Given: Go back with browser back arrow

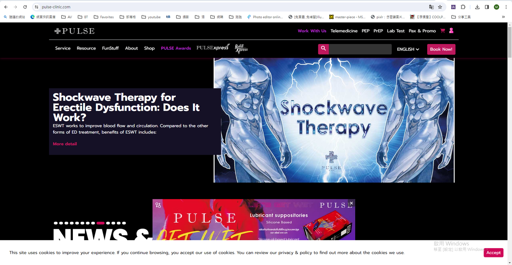Looking at the screenshot, I should point(6,7).
